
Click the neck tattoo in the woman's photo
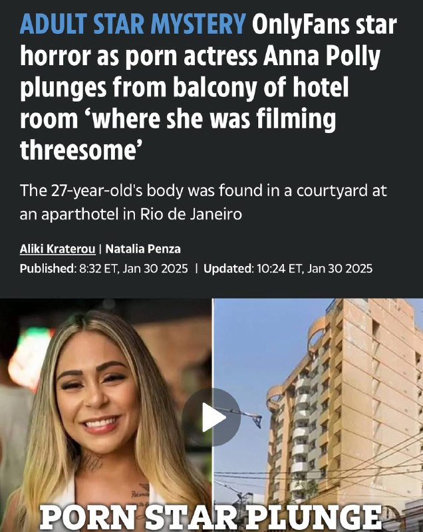(92, 464)
